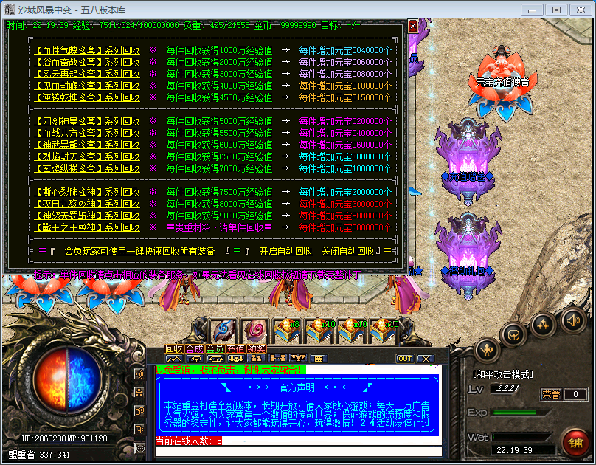This screenshot has width=596, height=465.
Task: Click the 官方声明 announcement heading
Action: (297, 387)
